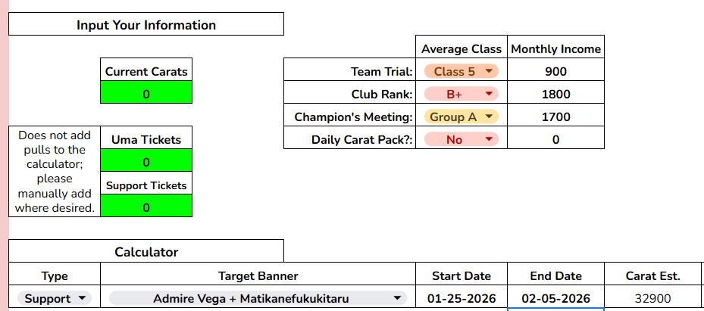Click the Monthly Income column header
The width and height of the screenshot is (704, 311).
click(555, 49)
